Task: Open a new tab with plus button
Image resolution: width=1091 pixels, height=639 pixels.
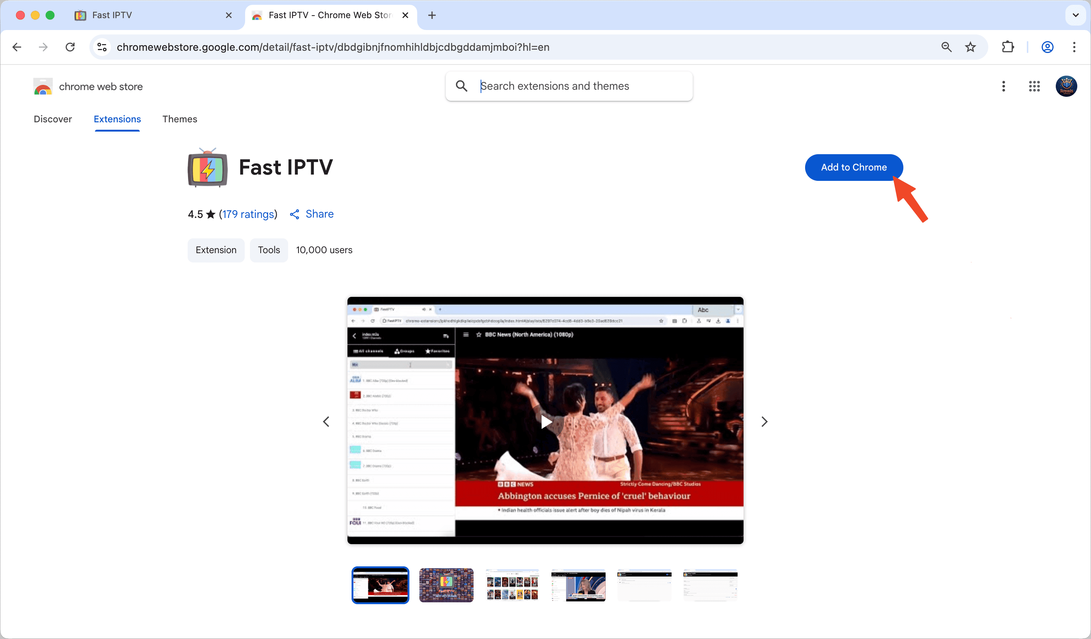Action: pyautogui.click(x=432, y=15)
